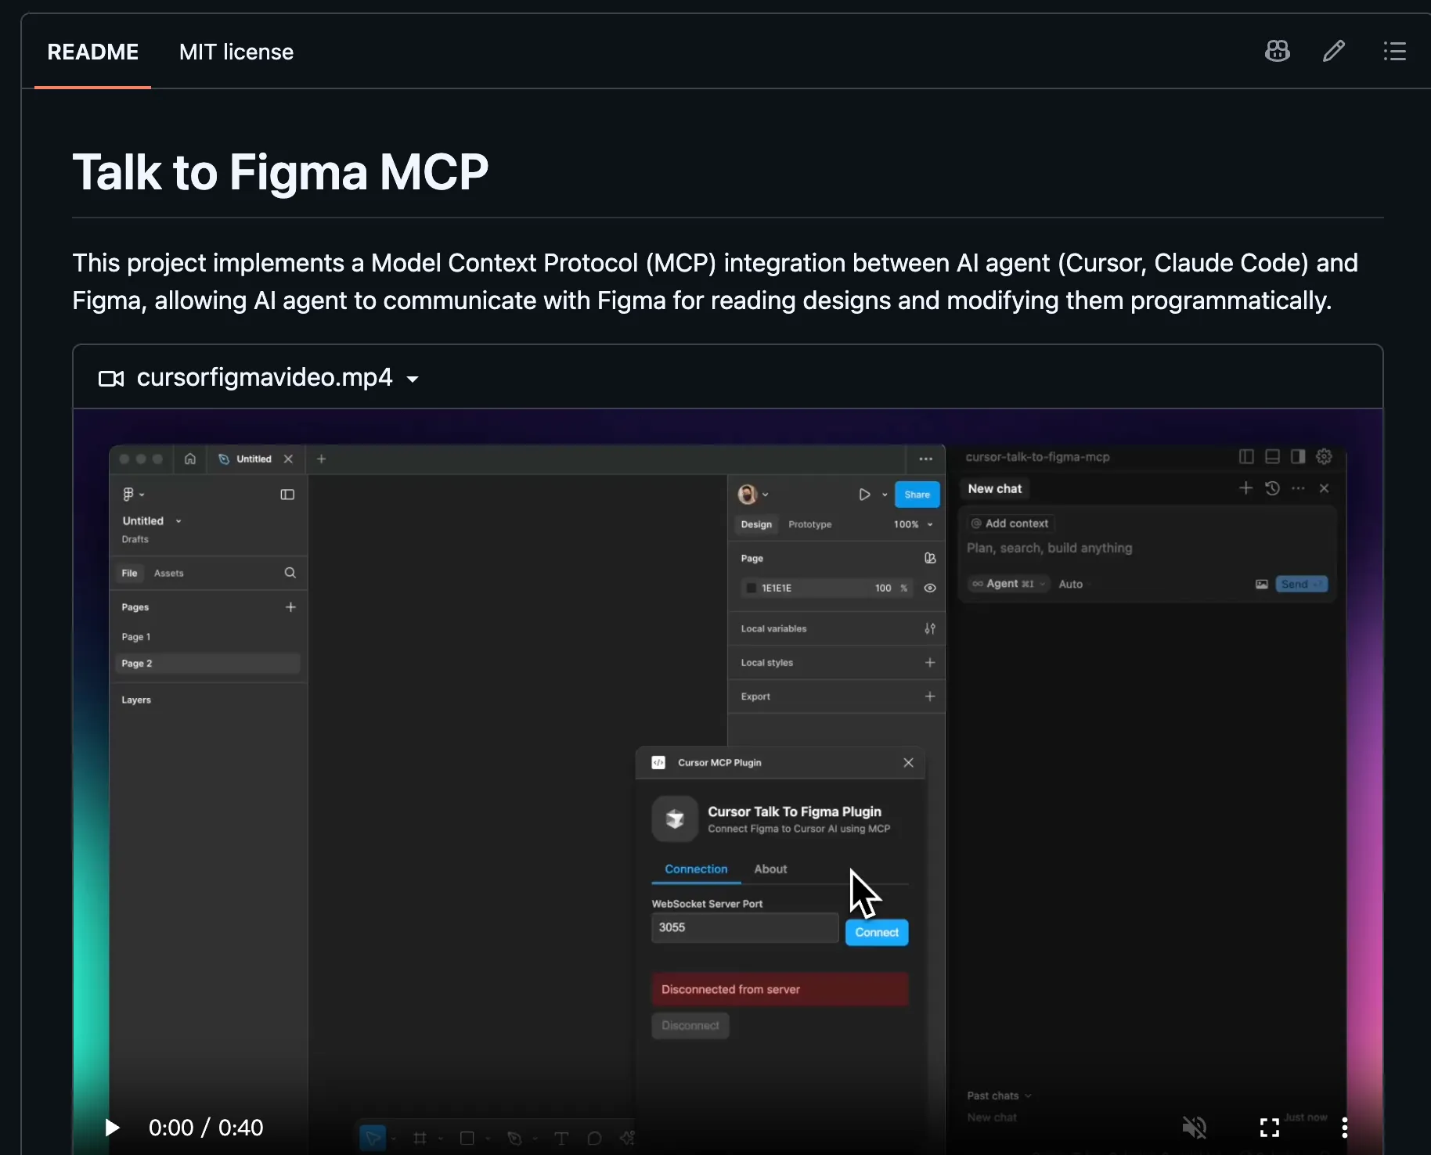Click the 1E1E1E page color swatch
Screen dimensions: 1431x1155
coord(752,588)
